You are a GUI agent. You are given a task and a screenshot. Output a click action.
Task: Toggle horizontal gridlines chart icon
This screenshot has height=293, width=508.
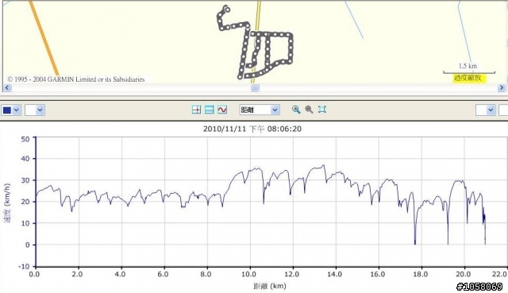210,110
